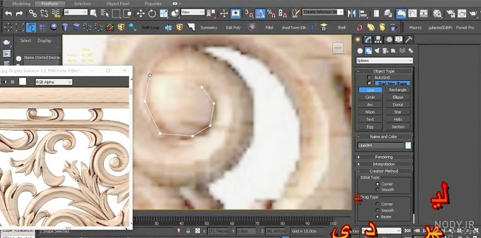
Task: Open the Display menu in scene explorer
Action: (x=44, y=41)
